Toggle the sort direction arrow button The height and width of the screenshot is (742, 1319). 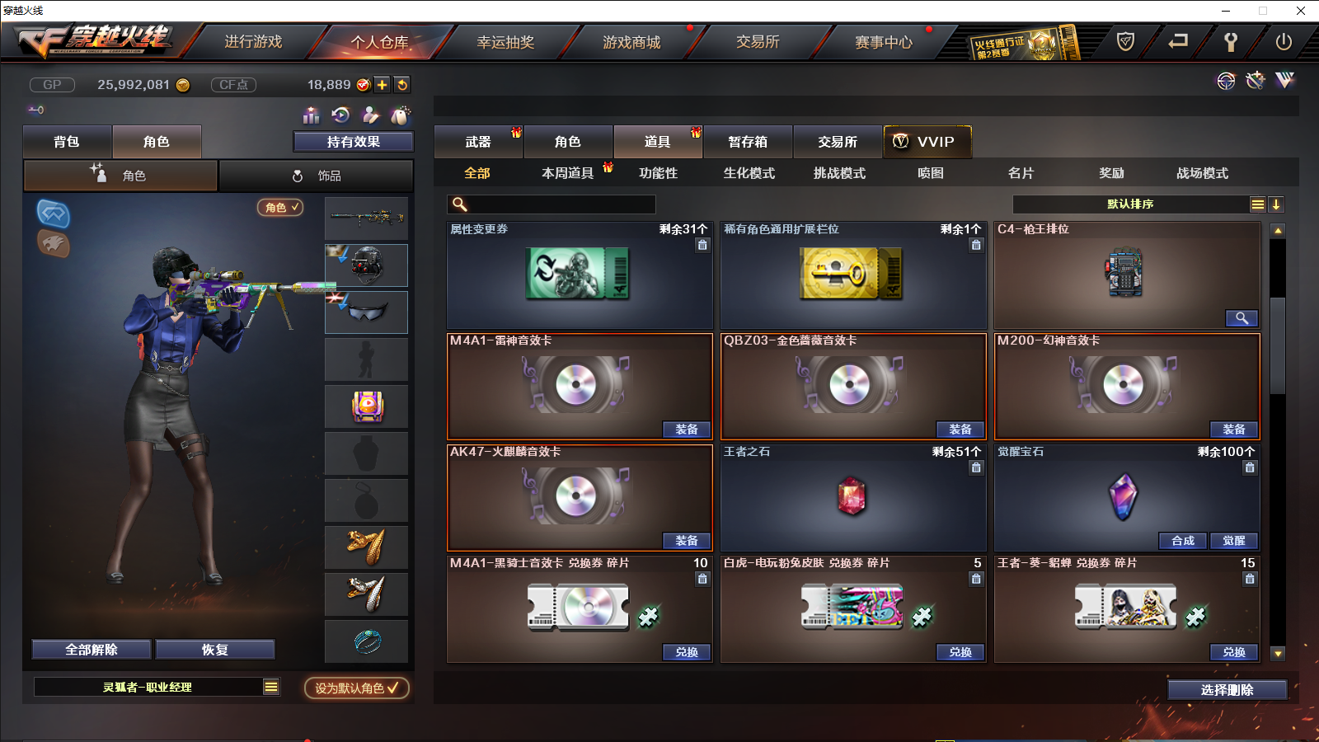pos(1275,204)
